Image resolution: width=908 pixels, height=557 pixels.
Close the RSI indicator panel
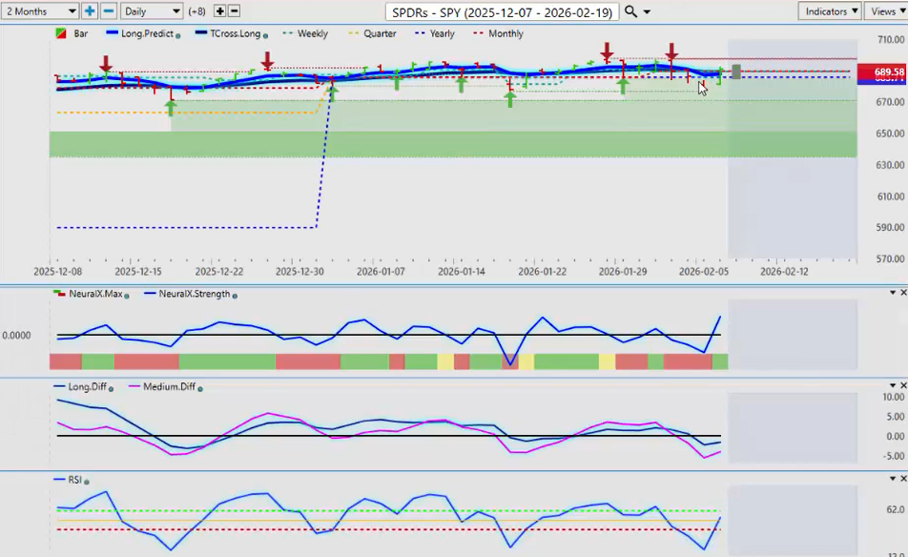902,480
